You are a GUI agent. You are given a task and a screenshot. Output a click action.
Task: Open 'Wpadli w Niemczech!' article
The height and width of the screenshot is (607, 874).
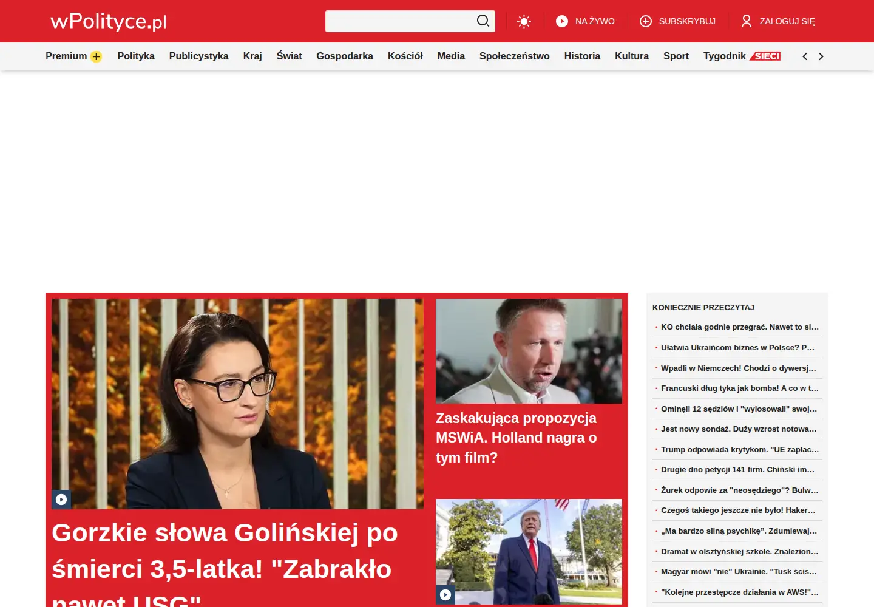click(x=739, y=368)
